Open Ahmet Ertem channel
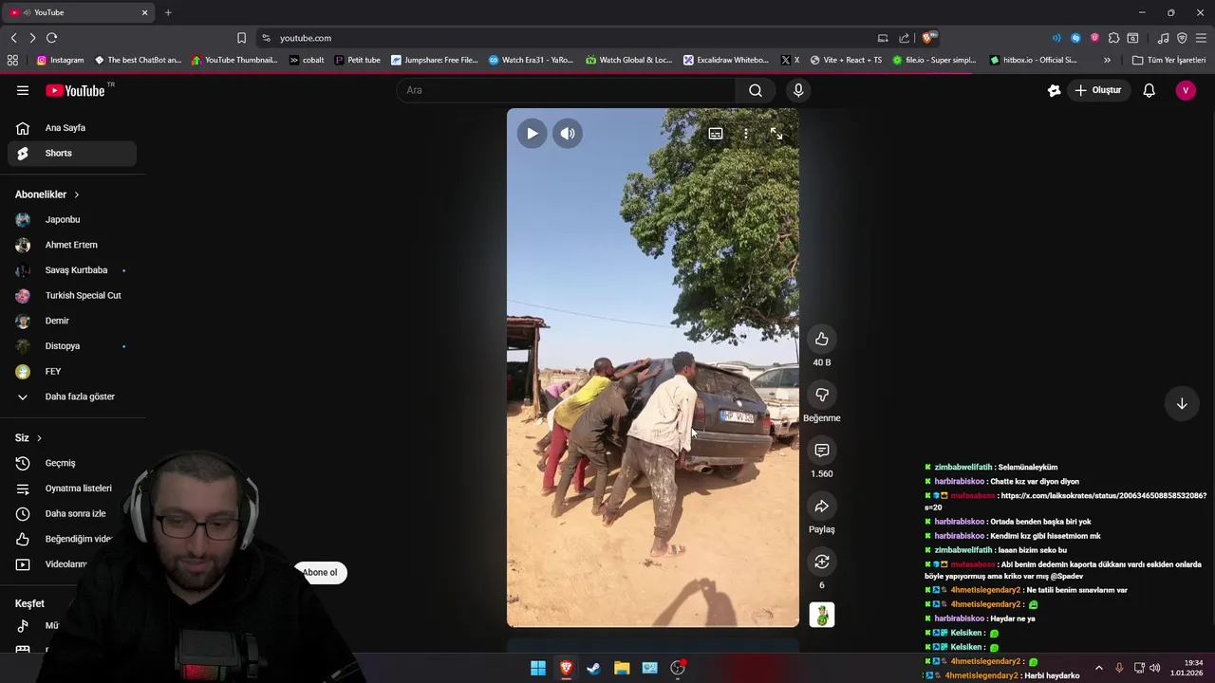Image resolution: width=1215 pixels, height=683 pixels. click(72, 245)
